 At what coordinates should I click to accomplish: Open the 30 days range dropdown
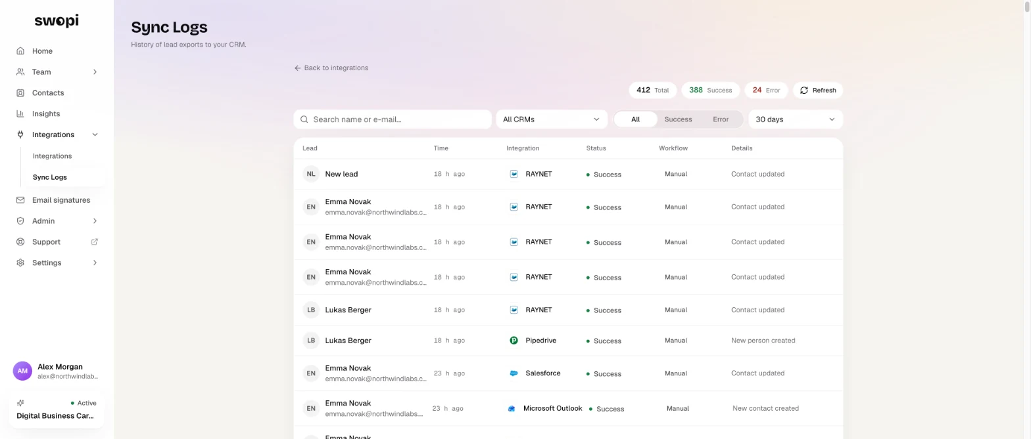(796, 119)
